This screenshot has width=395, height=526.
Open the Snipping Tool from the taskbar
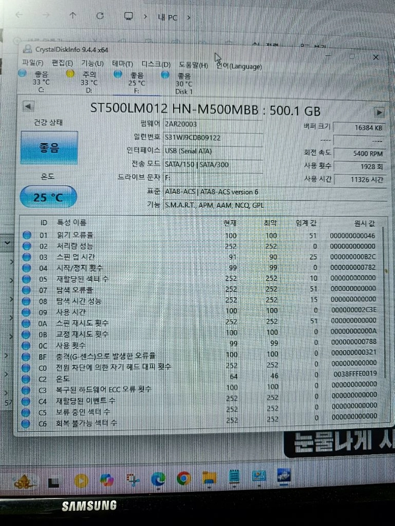click(133, 480)
